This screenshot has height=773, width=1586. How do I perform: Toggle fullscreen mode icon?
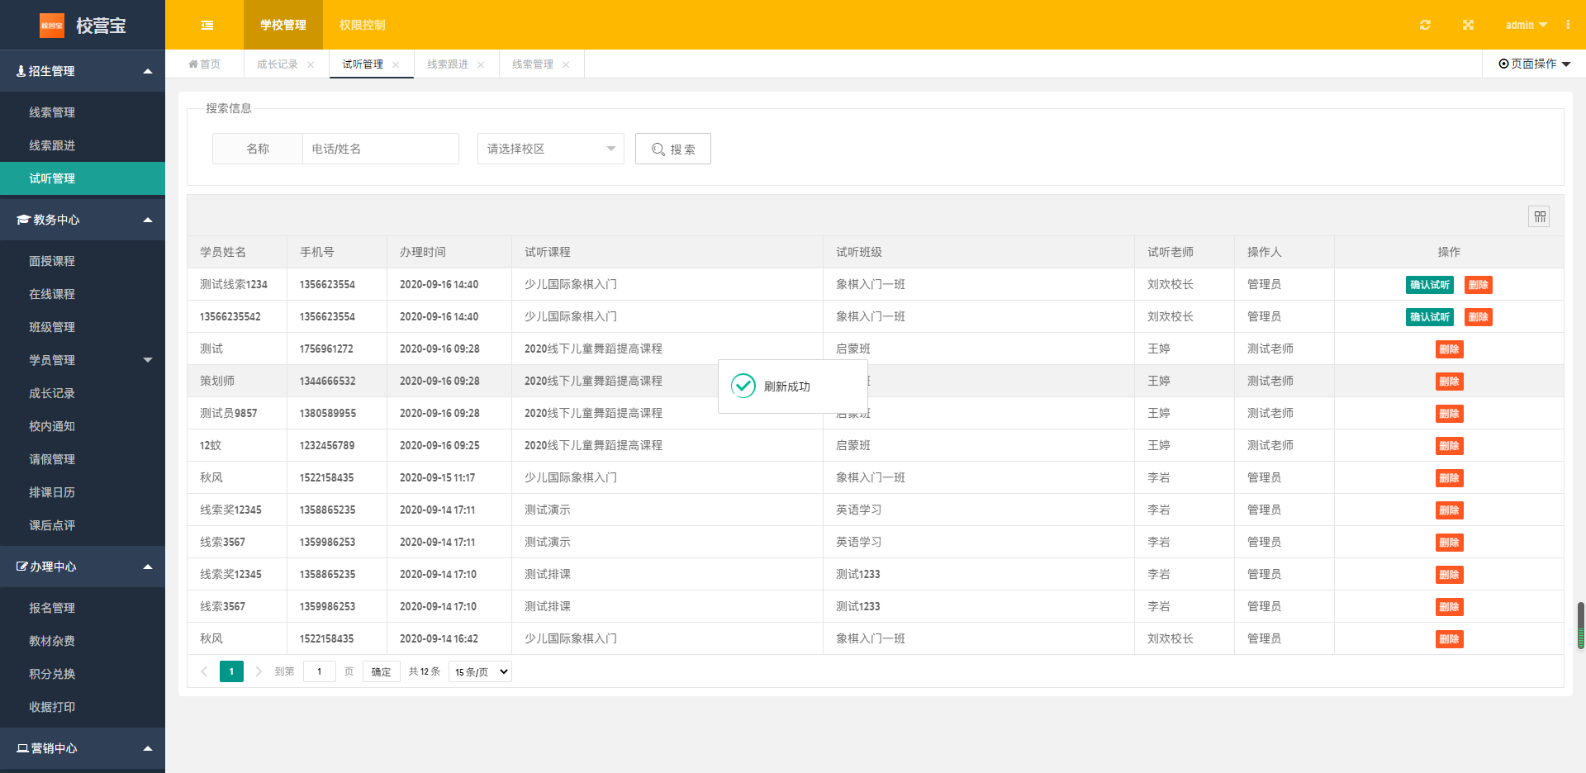tap(1468, 25)
